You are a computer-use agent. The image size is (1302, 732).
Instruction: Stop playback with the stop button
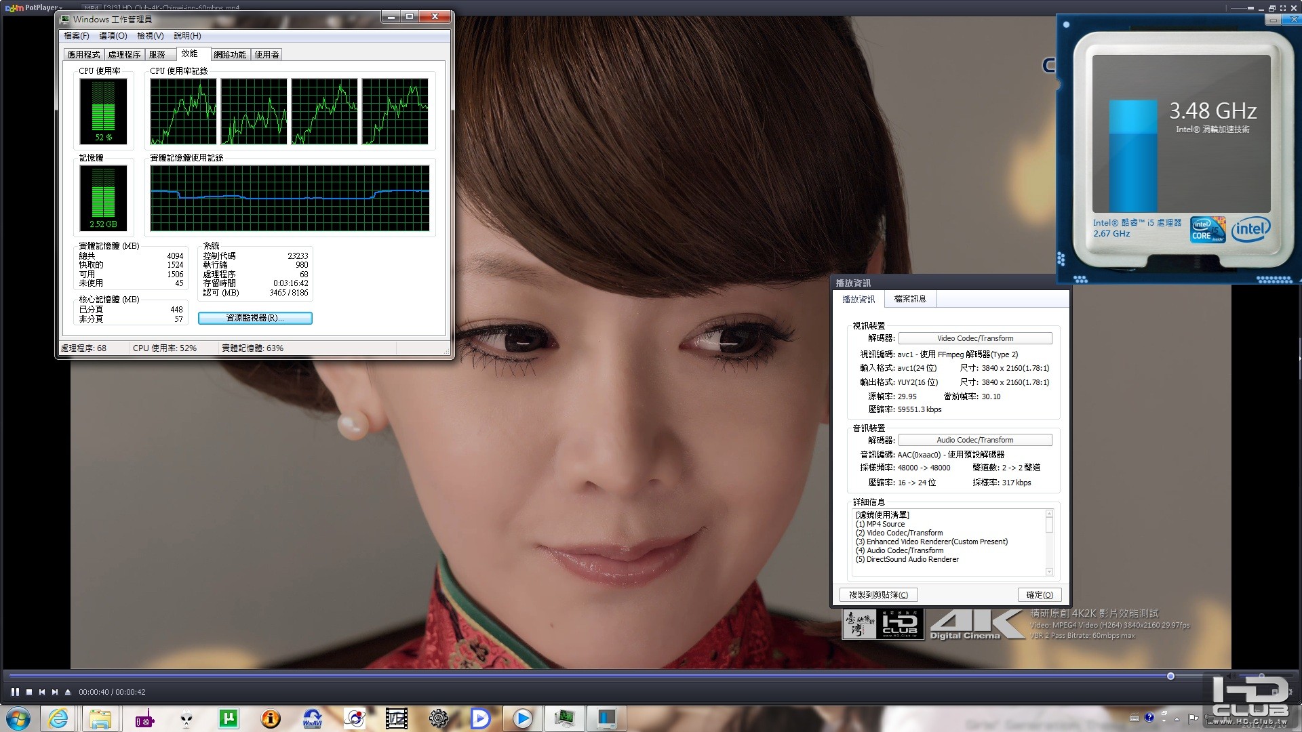tap(29, 692)
